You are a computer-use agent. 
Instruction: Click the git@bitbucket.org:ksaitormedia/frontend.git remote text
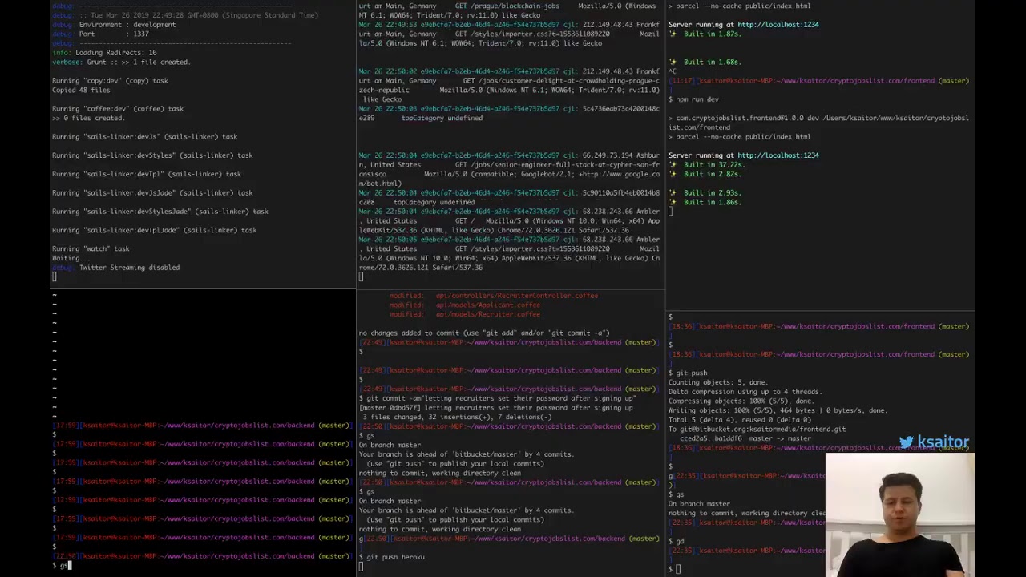point(762,430)
